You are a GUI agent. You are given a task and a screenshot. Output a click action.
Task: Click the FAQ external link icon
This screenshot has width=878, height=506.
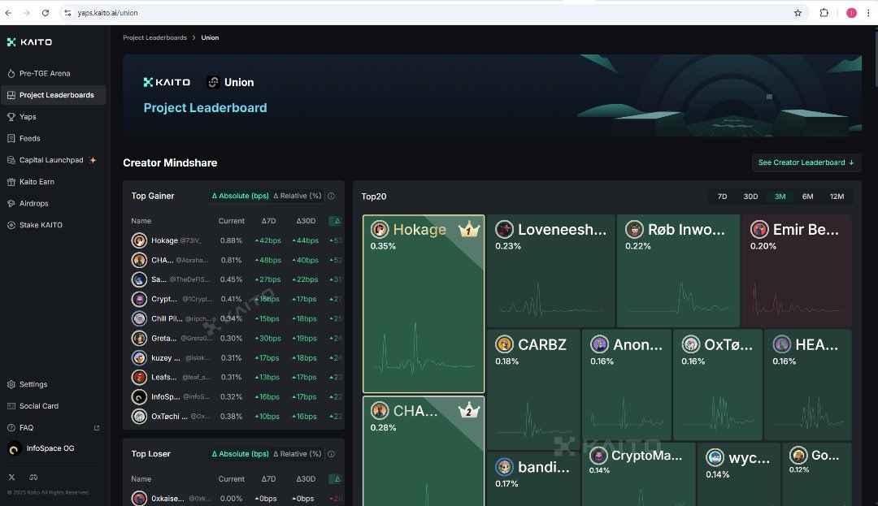(97, 428)
